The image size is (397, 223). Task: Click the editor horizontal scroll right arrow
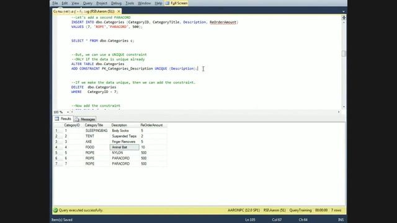339,111
